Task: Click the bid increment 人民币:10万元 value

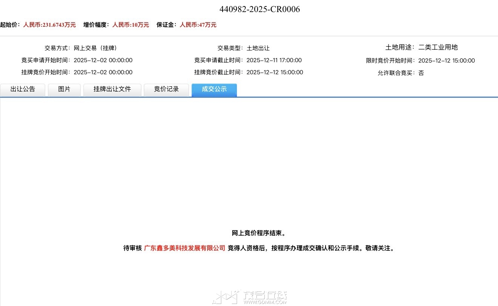Action: click(x=131, y=25)
